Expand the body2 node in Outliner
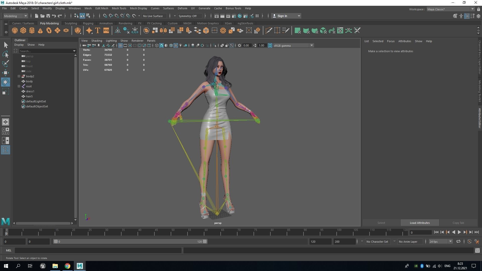Image resolution: width=482 pixels, height=271 pixels. [x=19, y=76]
